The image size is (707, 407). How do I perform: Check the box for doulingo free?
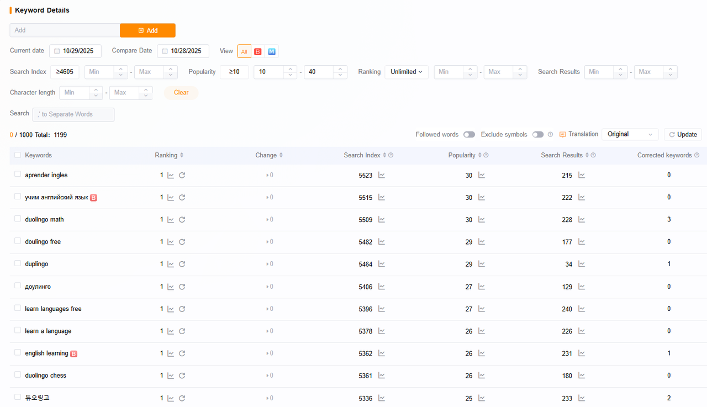(18, 241)
